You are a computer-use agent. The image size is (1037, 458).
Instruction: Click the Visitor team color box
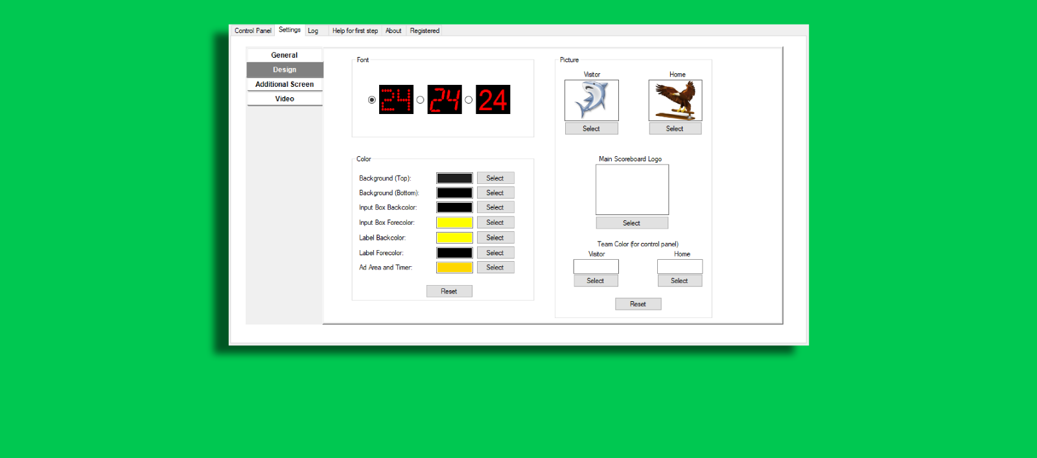point(596,266)
